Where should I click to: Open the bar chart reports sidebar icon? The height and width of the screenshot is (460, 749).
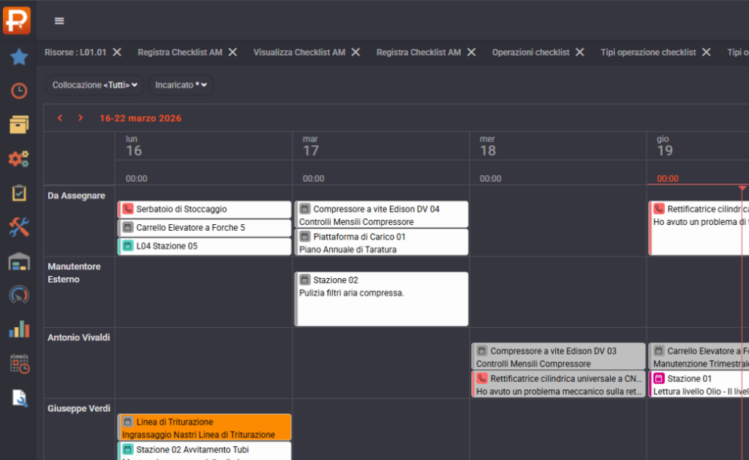(19, 329)
